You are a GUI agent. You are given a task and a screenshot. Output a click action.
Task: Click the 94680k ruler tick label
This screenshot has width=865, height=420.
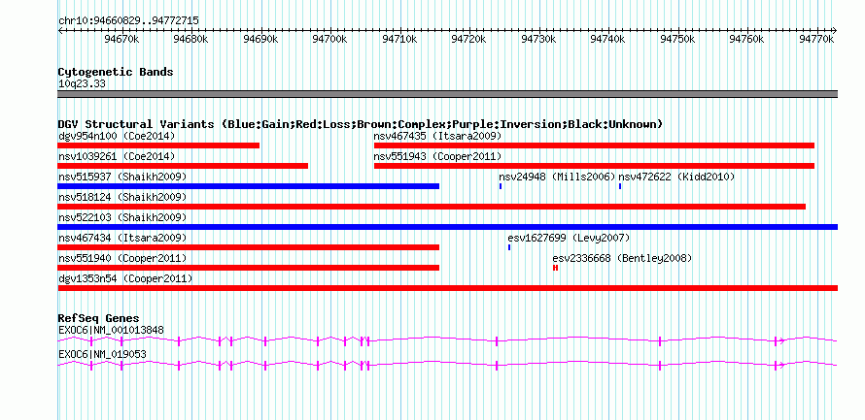pos(190,39)
